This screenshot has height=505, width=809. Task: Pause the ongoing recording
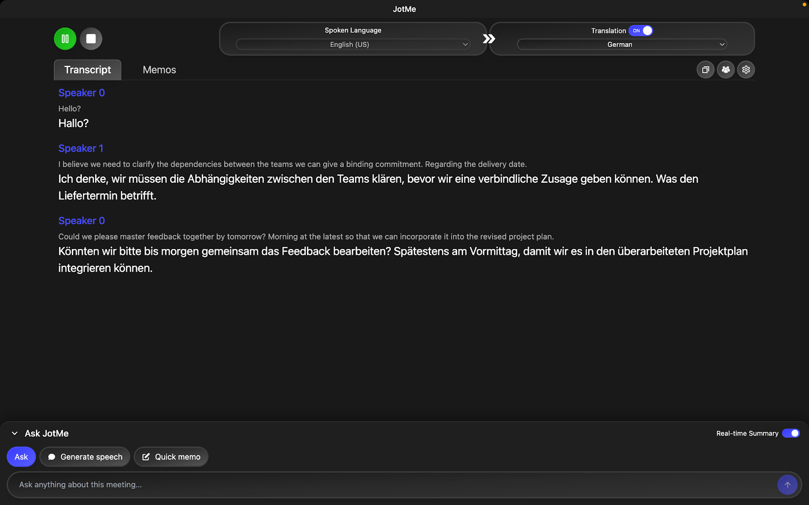point(65,38)
